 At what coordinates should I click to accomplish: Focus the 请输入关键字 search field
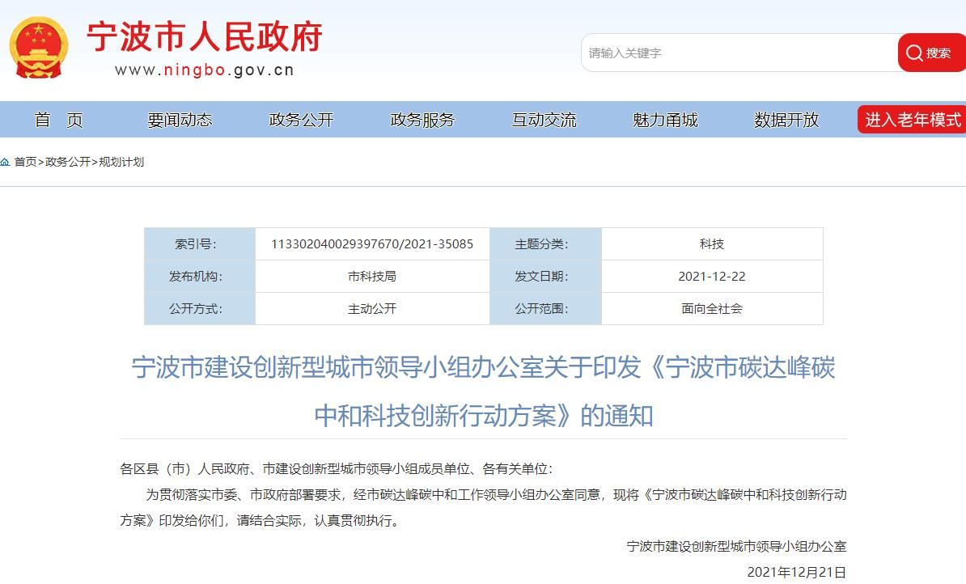[739, 53]
